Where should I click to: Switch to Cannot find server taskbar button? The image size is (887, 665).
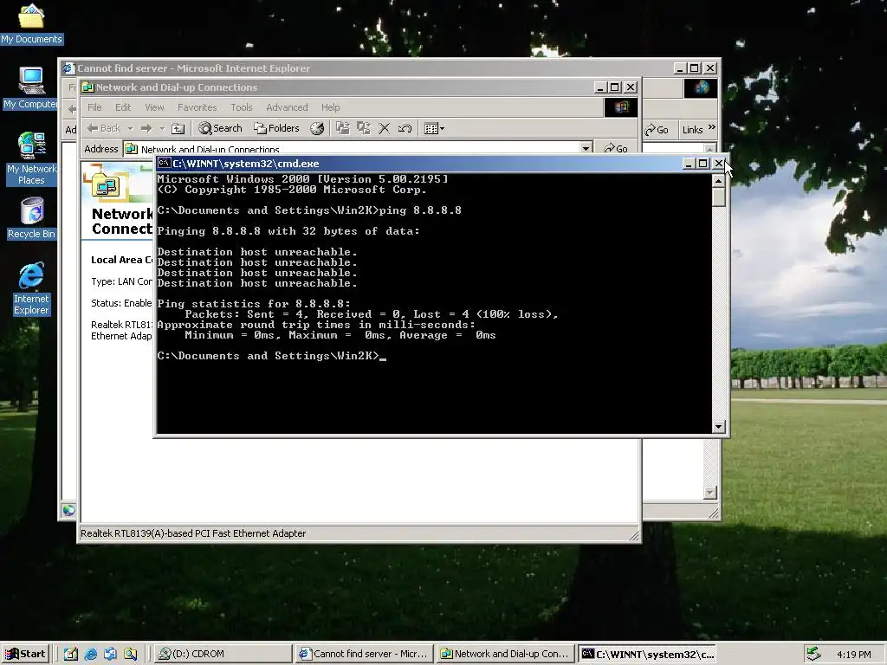click(x=364, y=654)
